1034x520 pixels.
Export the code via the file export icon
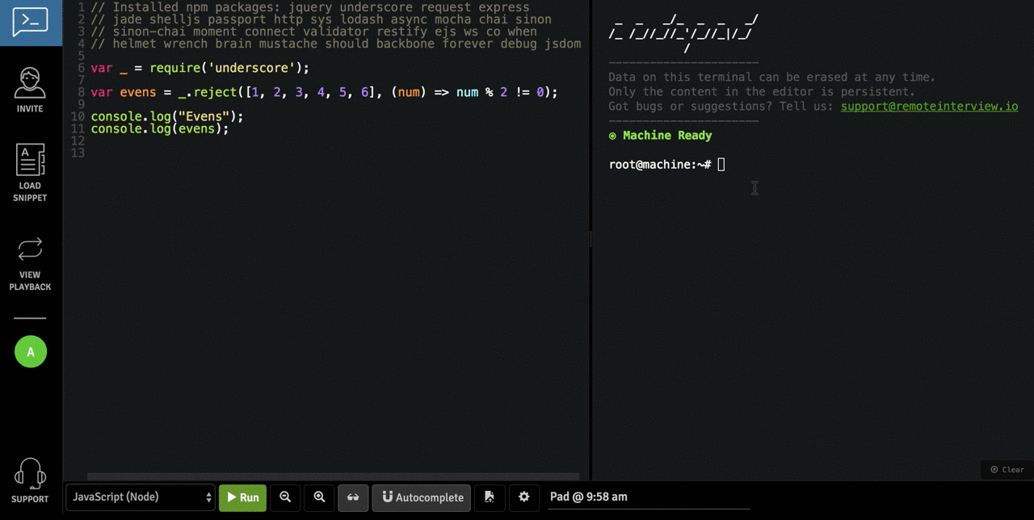click(490, 497)
